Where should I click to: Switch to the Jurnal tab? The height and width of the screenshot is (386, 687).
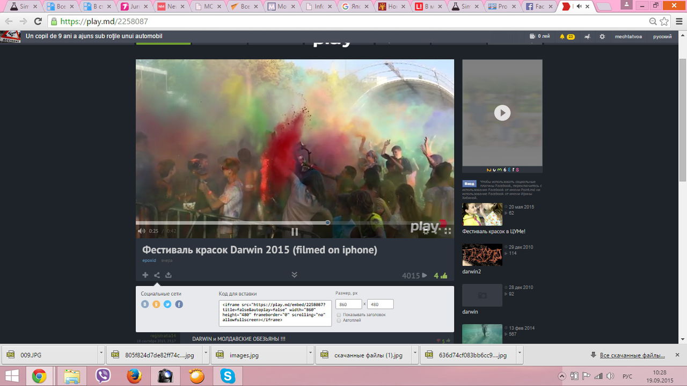[134, 6]
